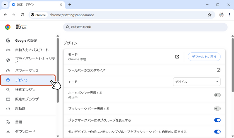The height and width of the screenshot is (138, 234).
Task: Close the 設定 - デザイン tab
Action: (61, 5)
